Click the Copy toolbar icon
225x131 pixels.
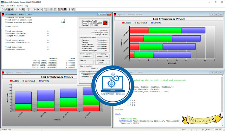coord(20,9)
